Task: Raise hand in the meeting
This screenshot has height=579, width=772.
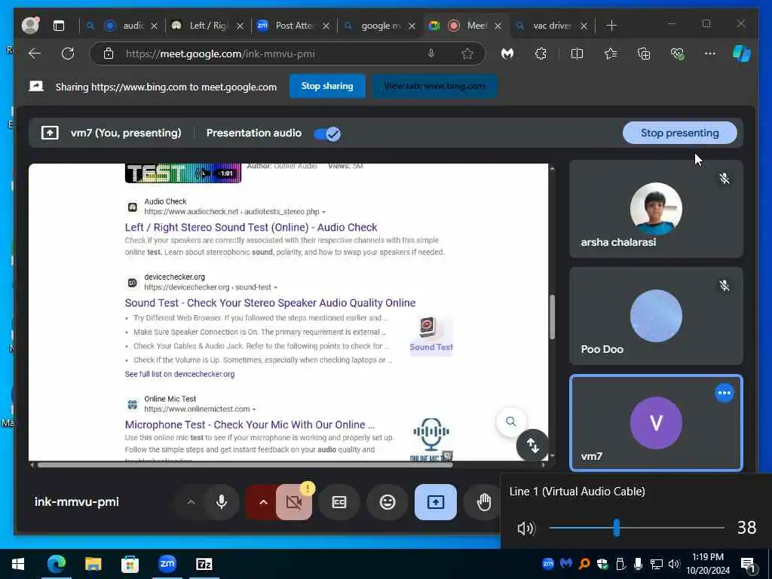Action: pyautogui.click(x=484, y=502)
